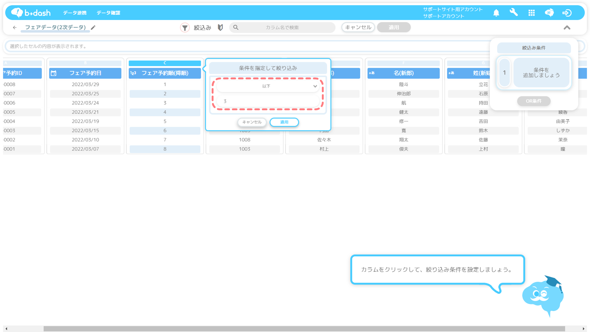
Task: Click the scrollbar left arrow
Action: [x=6, y=329]
